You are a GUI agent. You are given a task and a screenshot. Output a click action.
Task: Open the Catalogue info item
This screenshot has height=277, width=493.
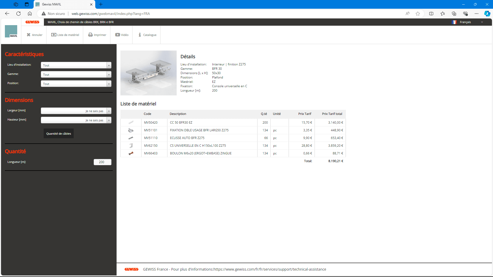pyautogui.click(x=147, y=35)
